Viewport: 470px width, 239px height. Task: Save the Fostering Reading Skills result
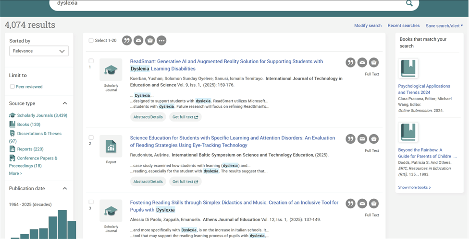(374, 204)
